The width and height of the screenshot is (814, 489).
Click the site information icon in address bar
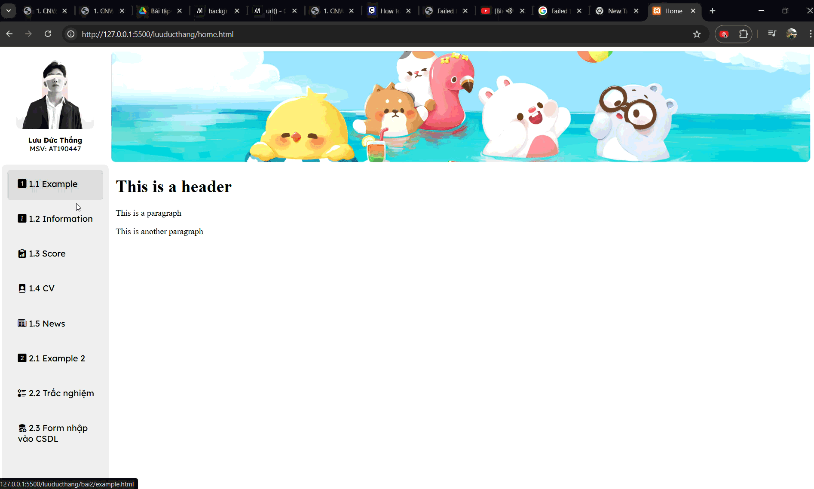point(71,34)
